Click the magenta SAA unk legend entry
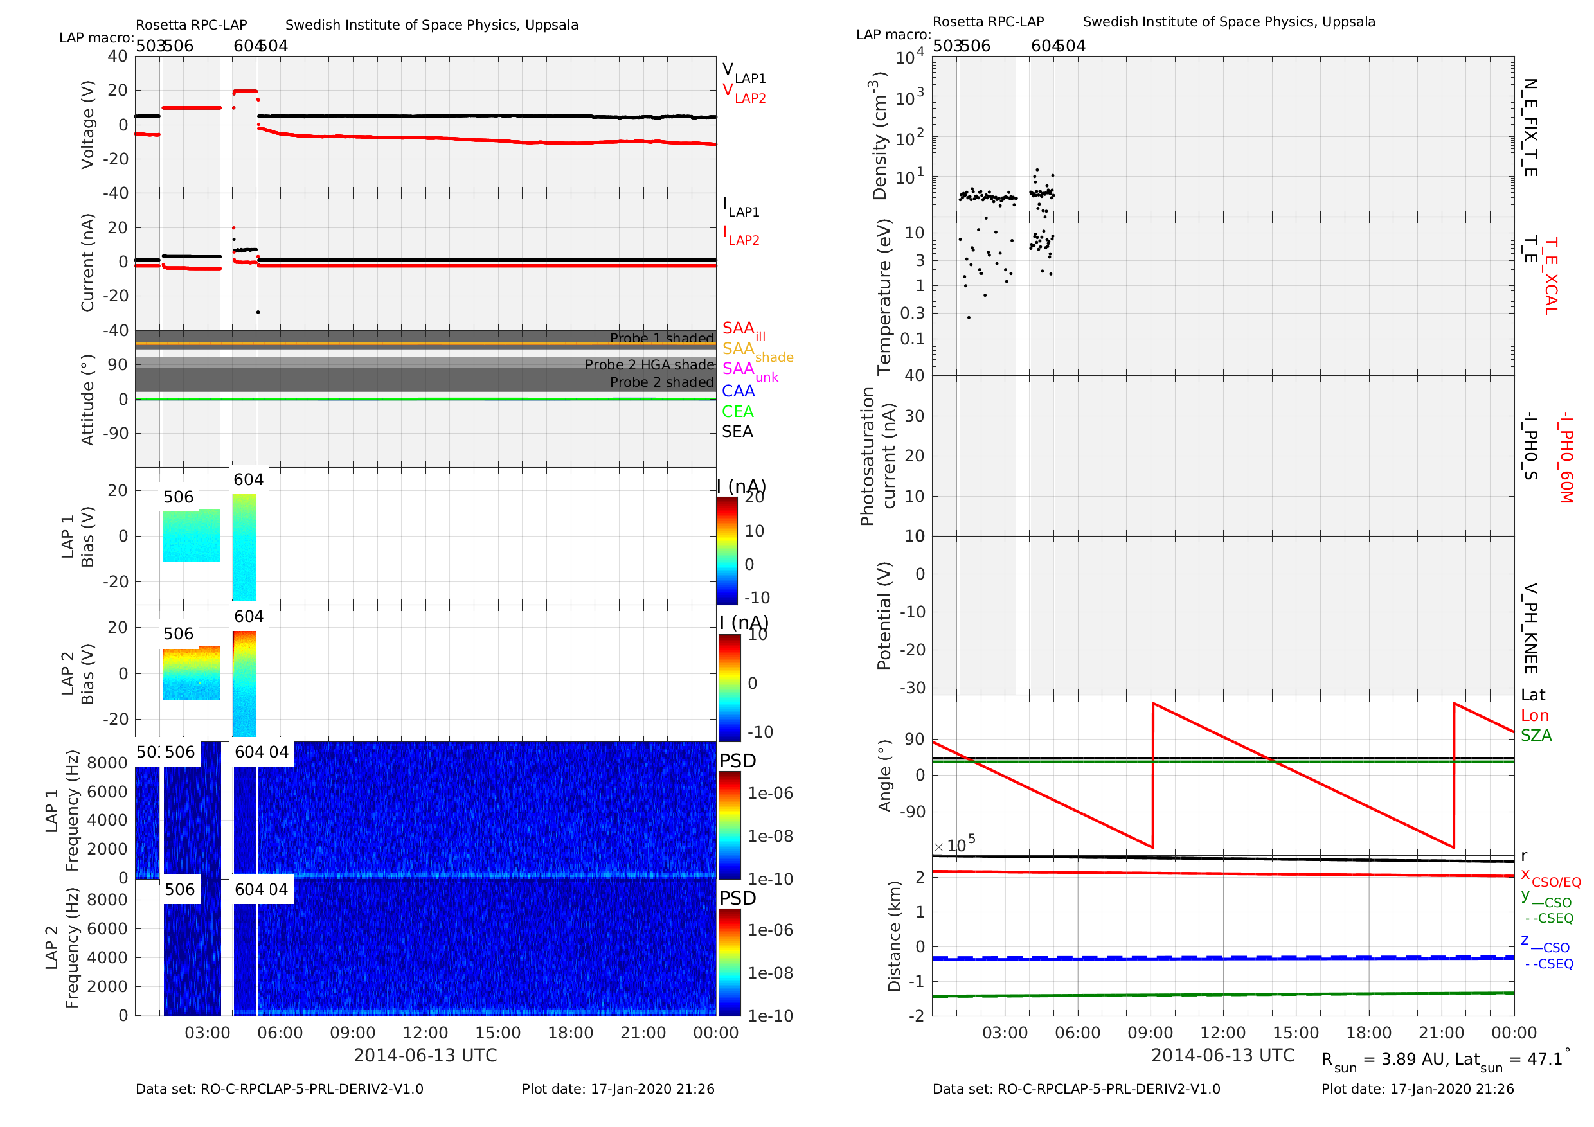1594x1127 pixels. pos(750,371)
